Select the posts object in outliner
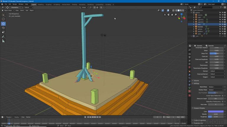 tap(199, 34)
